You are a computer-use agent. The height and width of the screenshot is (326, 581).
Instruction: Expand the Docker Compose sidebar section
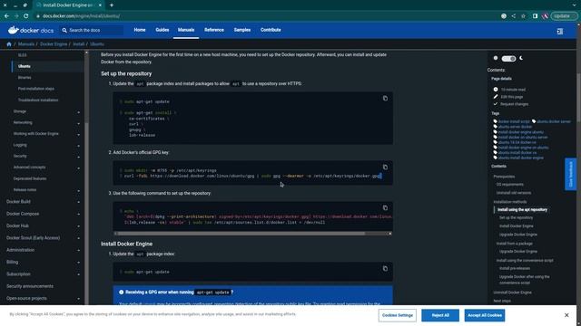[x=78, y=215]
